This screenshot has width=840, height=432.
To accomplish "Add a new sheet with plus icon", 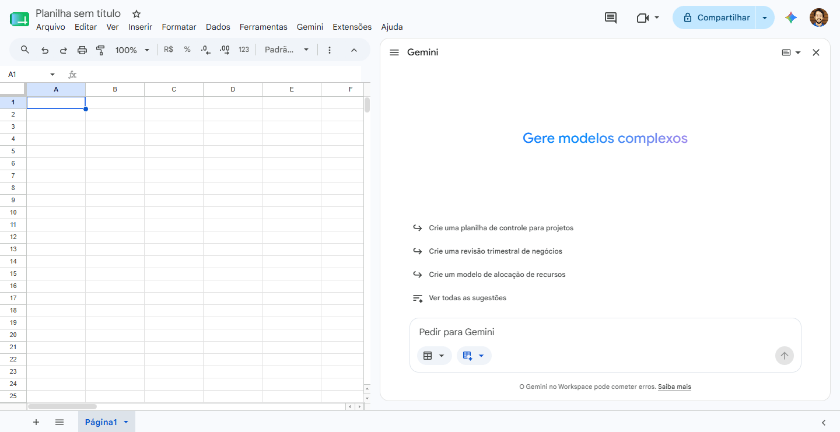I will pyautogui.click(x=36, y=422).
